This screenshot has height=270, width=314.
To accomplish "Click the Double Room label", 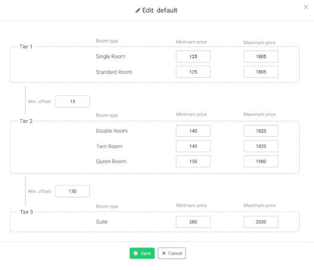I will 112,131.
